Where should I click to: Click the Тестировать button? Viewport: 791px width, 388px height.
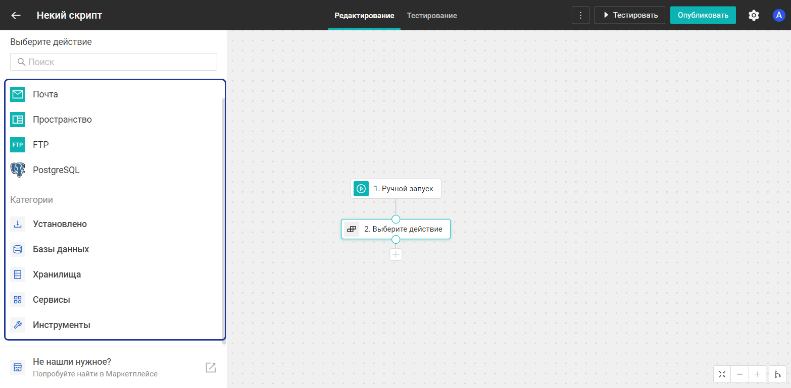click(x=629, y=15)
